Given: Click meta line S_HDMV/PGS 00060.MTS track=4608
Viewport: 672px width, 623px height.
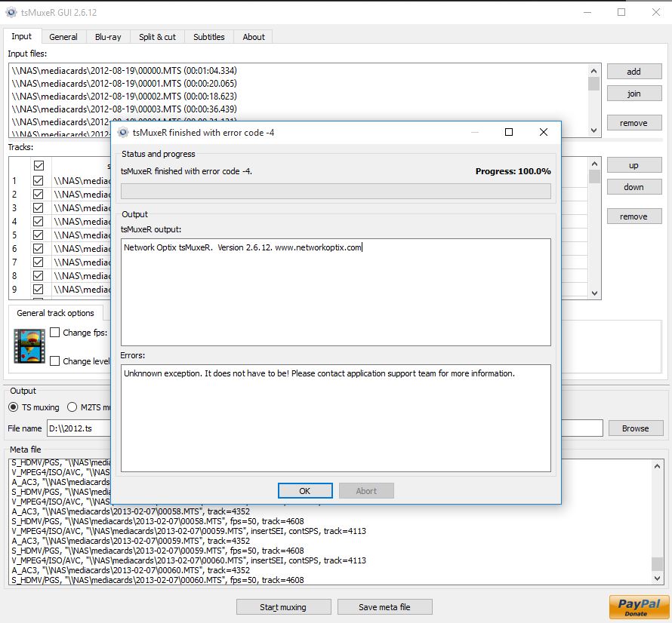Looking at the screenshot, I should pos(158,580).
